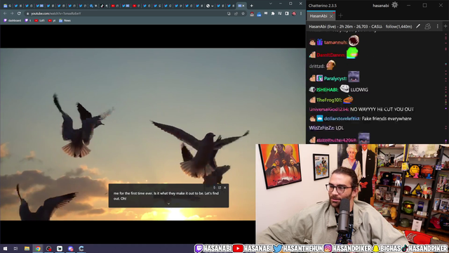Close the live caption popup
Screen dimensions: 449x253
[x=224, y=188]
